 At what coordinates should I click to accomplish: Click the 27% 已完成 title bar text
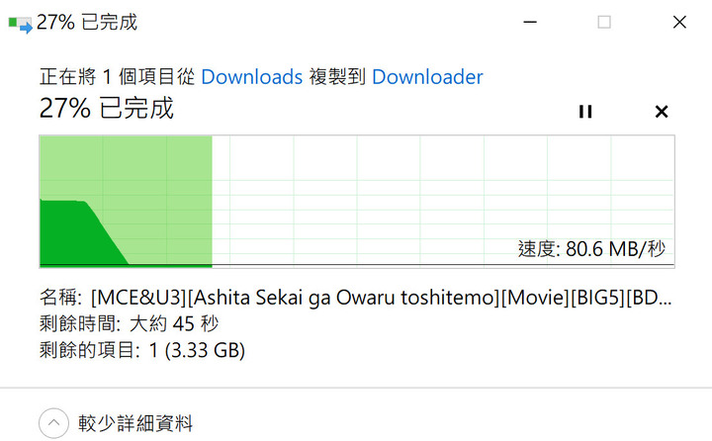pos(87,23)
